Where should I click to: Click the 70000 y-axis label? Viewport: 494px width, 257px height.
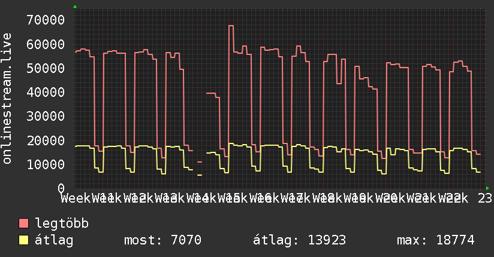point(46,20)
